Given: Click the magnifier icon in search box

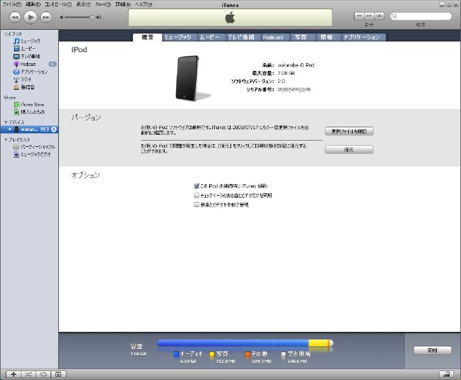Looking at the screenshot, I should pyautogui.click(x=395, y=16).
